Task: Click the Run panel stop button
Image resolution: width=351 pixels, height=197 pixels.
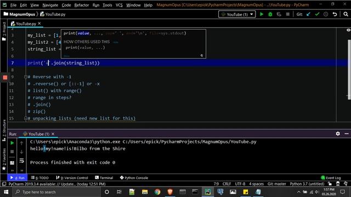Action: (x=12, y=152)
